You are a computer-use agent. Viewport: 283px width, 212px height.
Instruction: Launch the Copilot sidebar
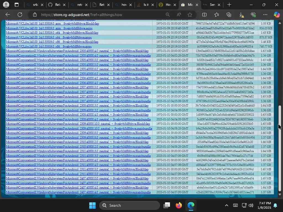(277, 15)
